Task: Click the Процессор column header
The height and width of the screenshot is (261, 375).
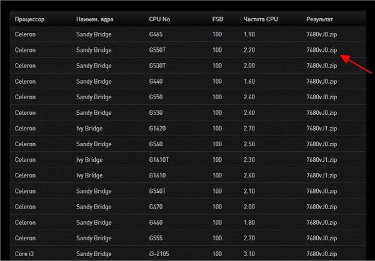Action: [29, 19]
